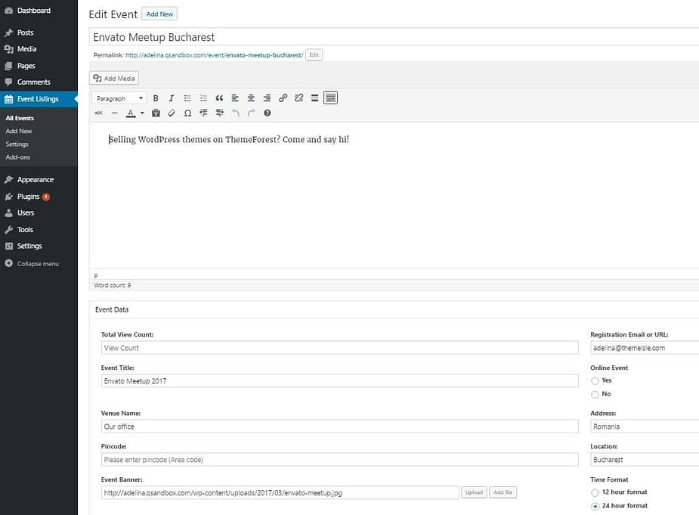Collapse the admin sidebar menu
Image resolution: width=699 pixels, height=515 pixels.
[39, 264]
